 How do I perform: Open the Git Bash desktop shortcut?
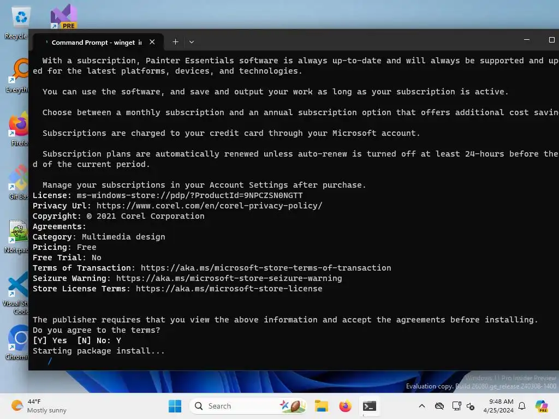[18, 182]
